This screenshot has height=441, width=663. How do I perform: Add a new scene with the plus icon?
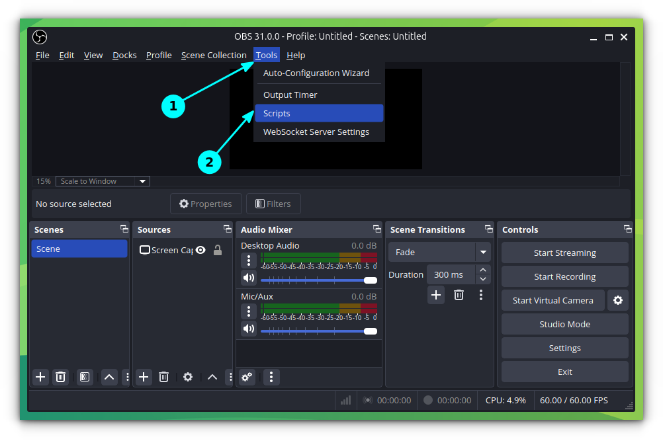pos(40,377)
